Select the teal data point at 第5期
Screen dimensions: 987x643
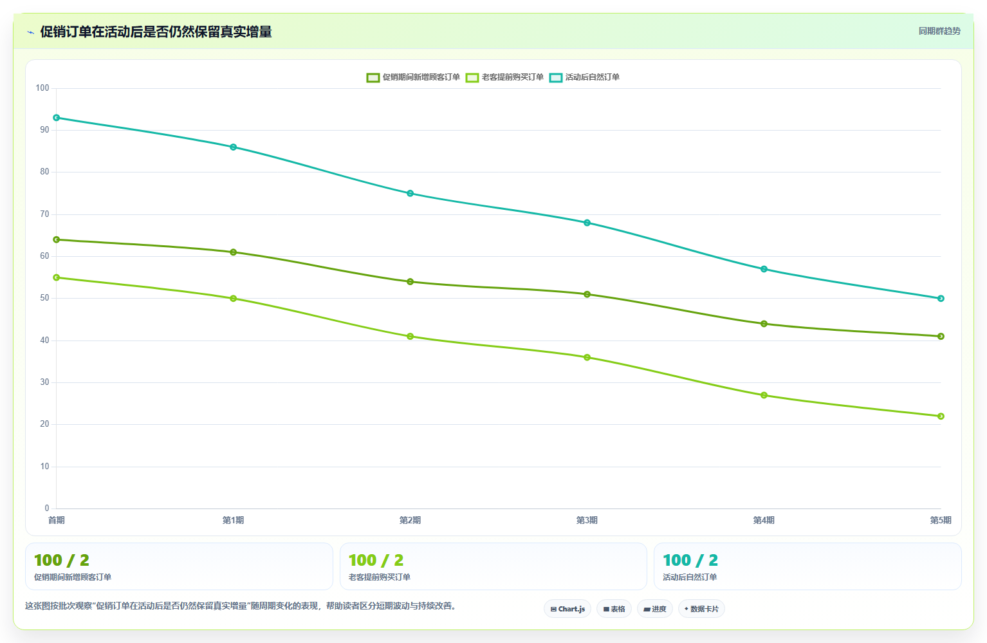point(941,299)
